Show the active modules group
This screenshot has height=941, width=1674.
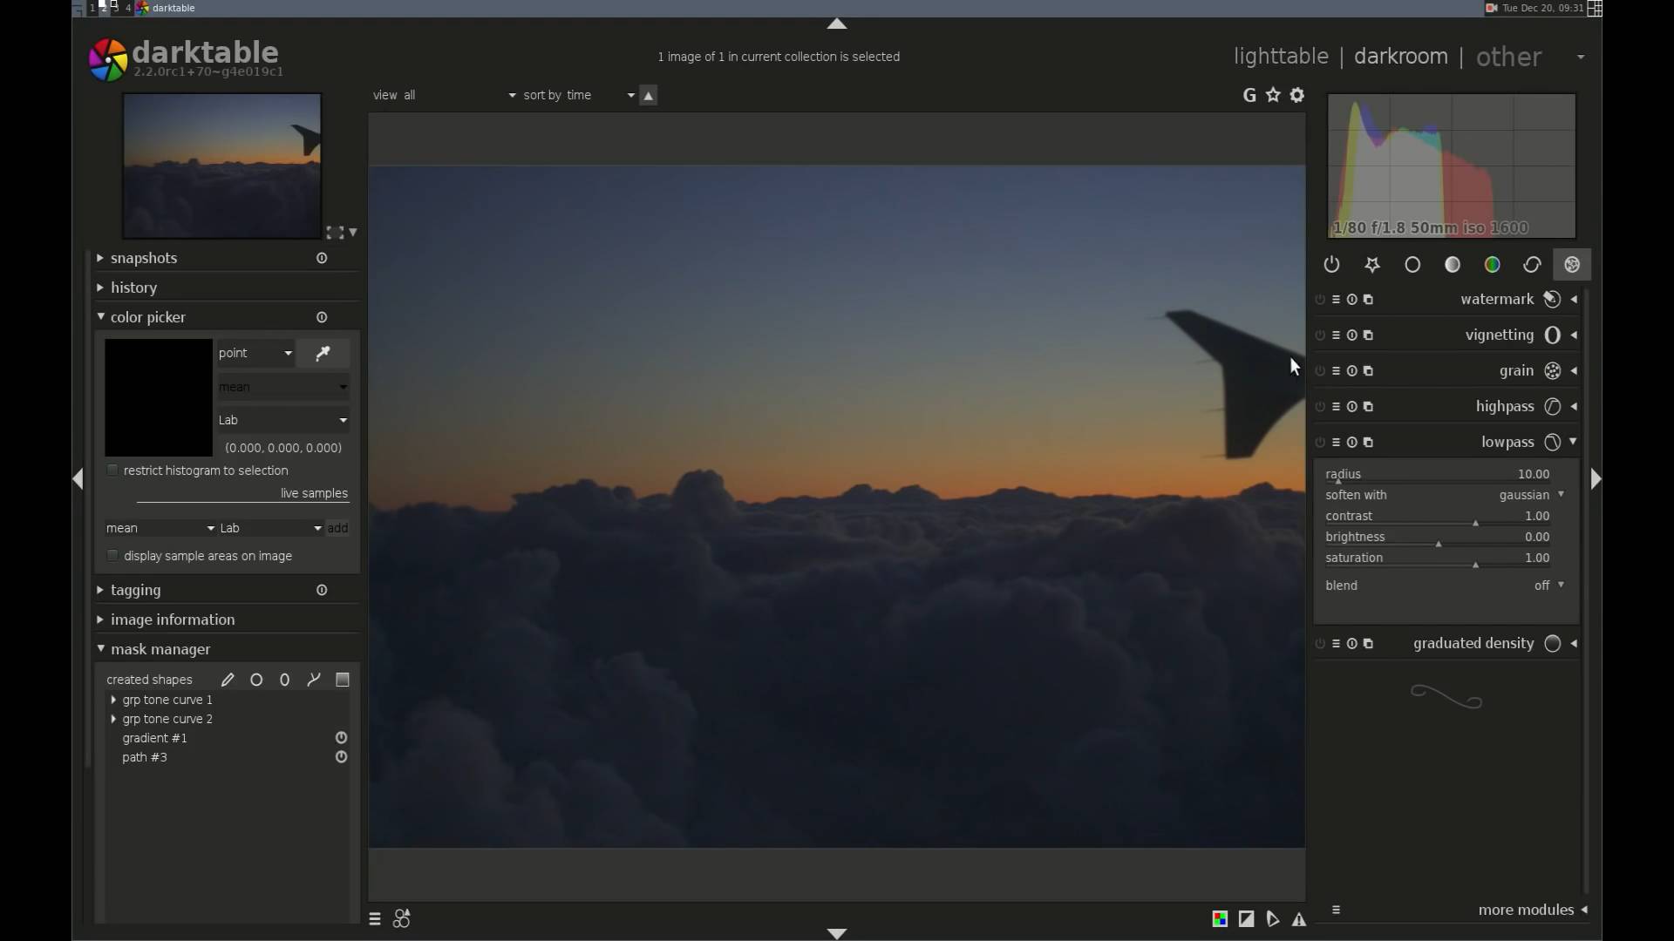point(1331,265)
